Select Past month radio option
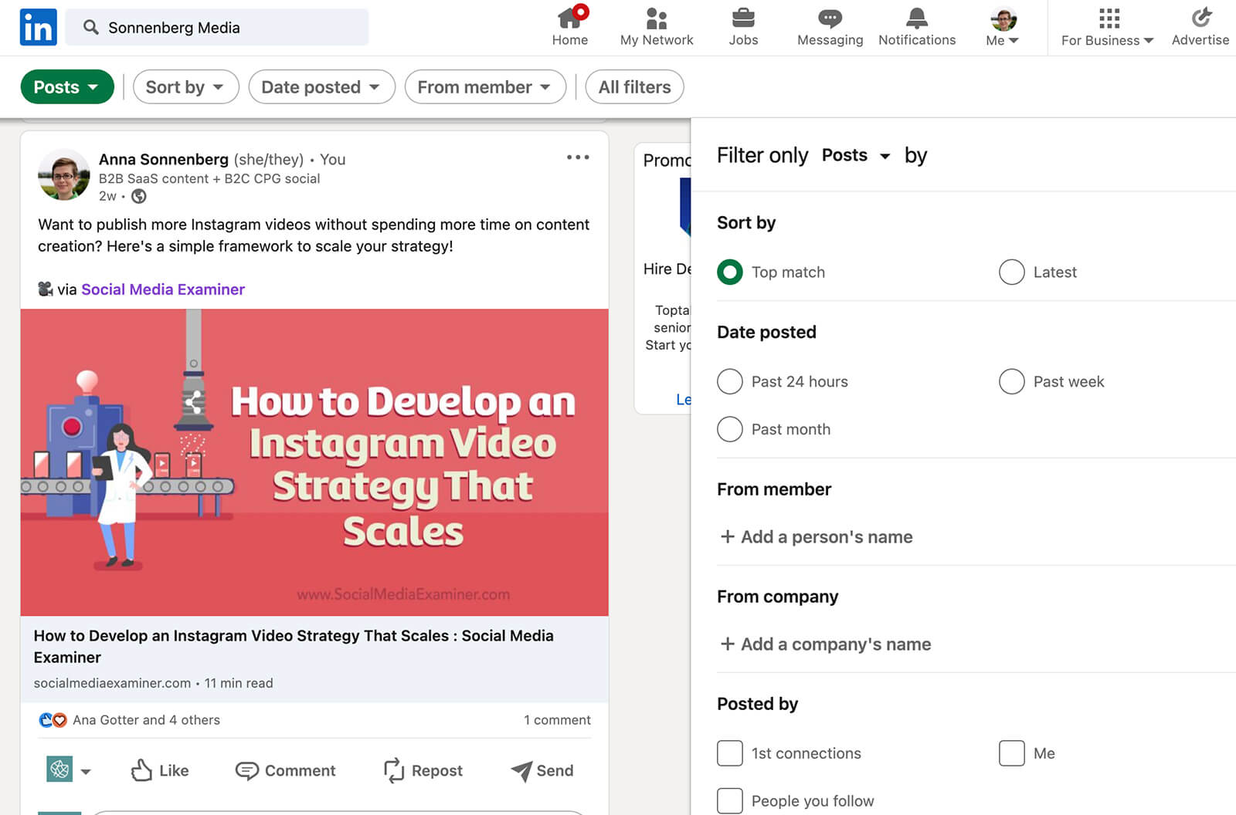1236x815 pixels. [x=729, y=429]
